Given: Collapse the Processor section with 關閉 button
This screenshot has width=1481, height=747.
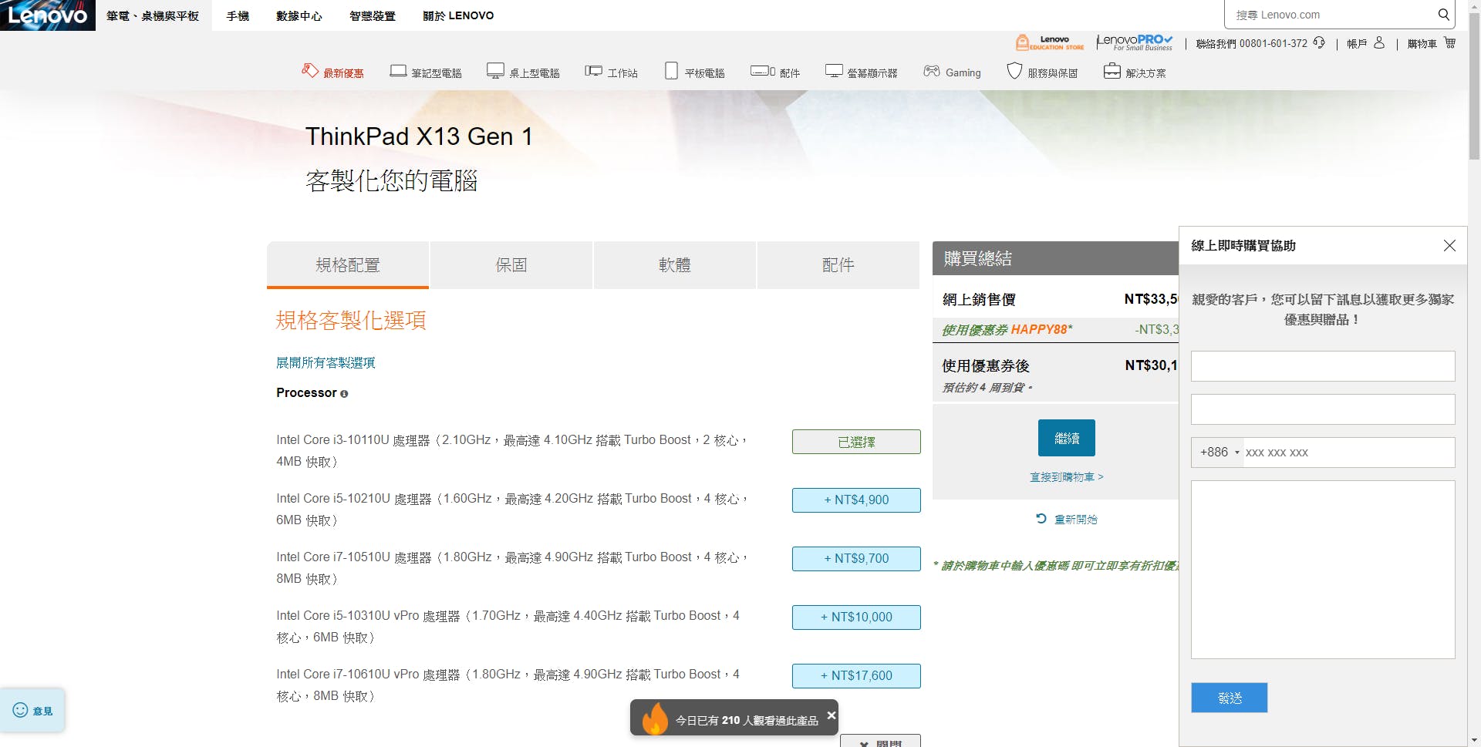Looking at the screenshot, I should [880, 741].
